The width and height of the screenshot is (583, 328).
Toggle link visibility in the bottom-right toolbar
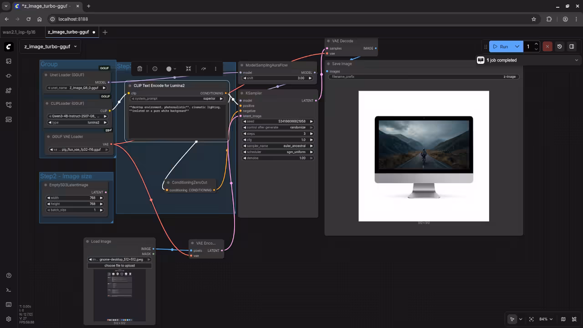[x=574, y=319]
